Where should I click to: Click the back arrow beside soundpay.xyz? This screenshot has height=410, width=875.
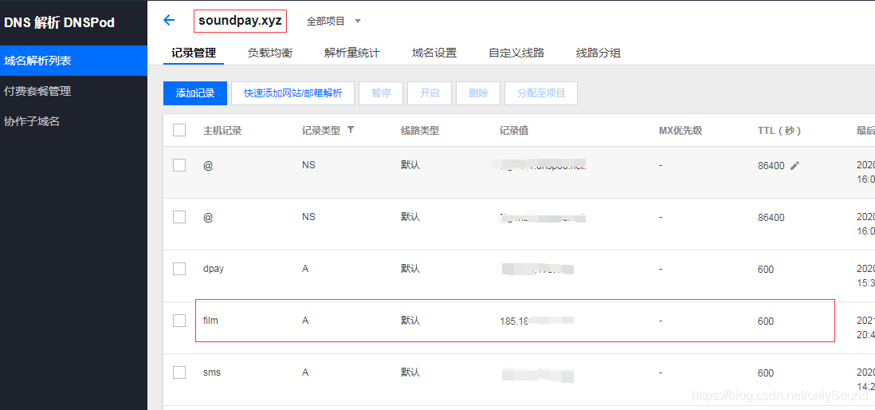[168, 21]
